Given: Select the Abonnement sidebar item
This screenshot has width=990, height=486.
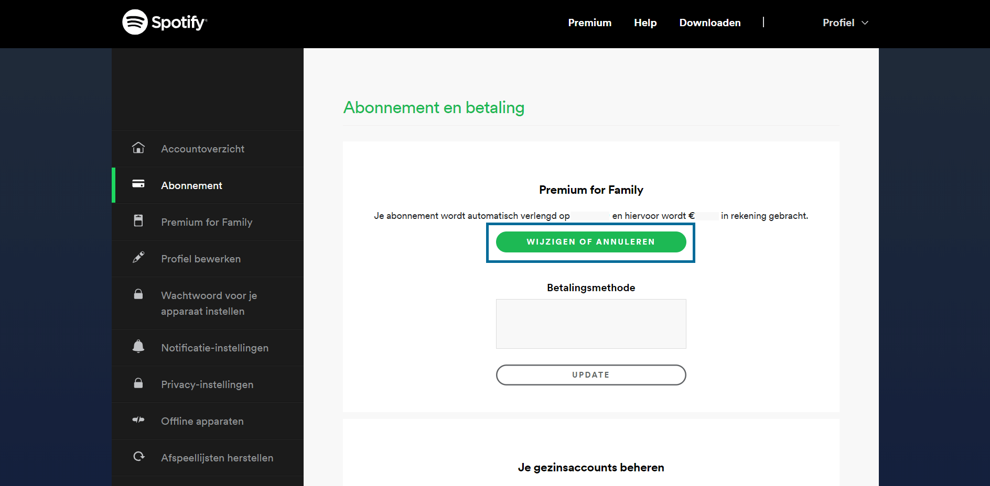Looking at the screenshot, I should [208, 185].
